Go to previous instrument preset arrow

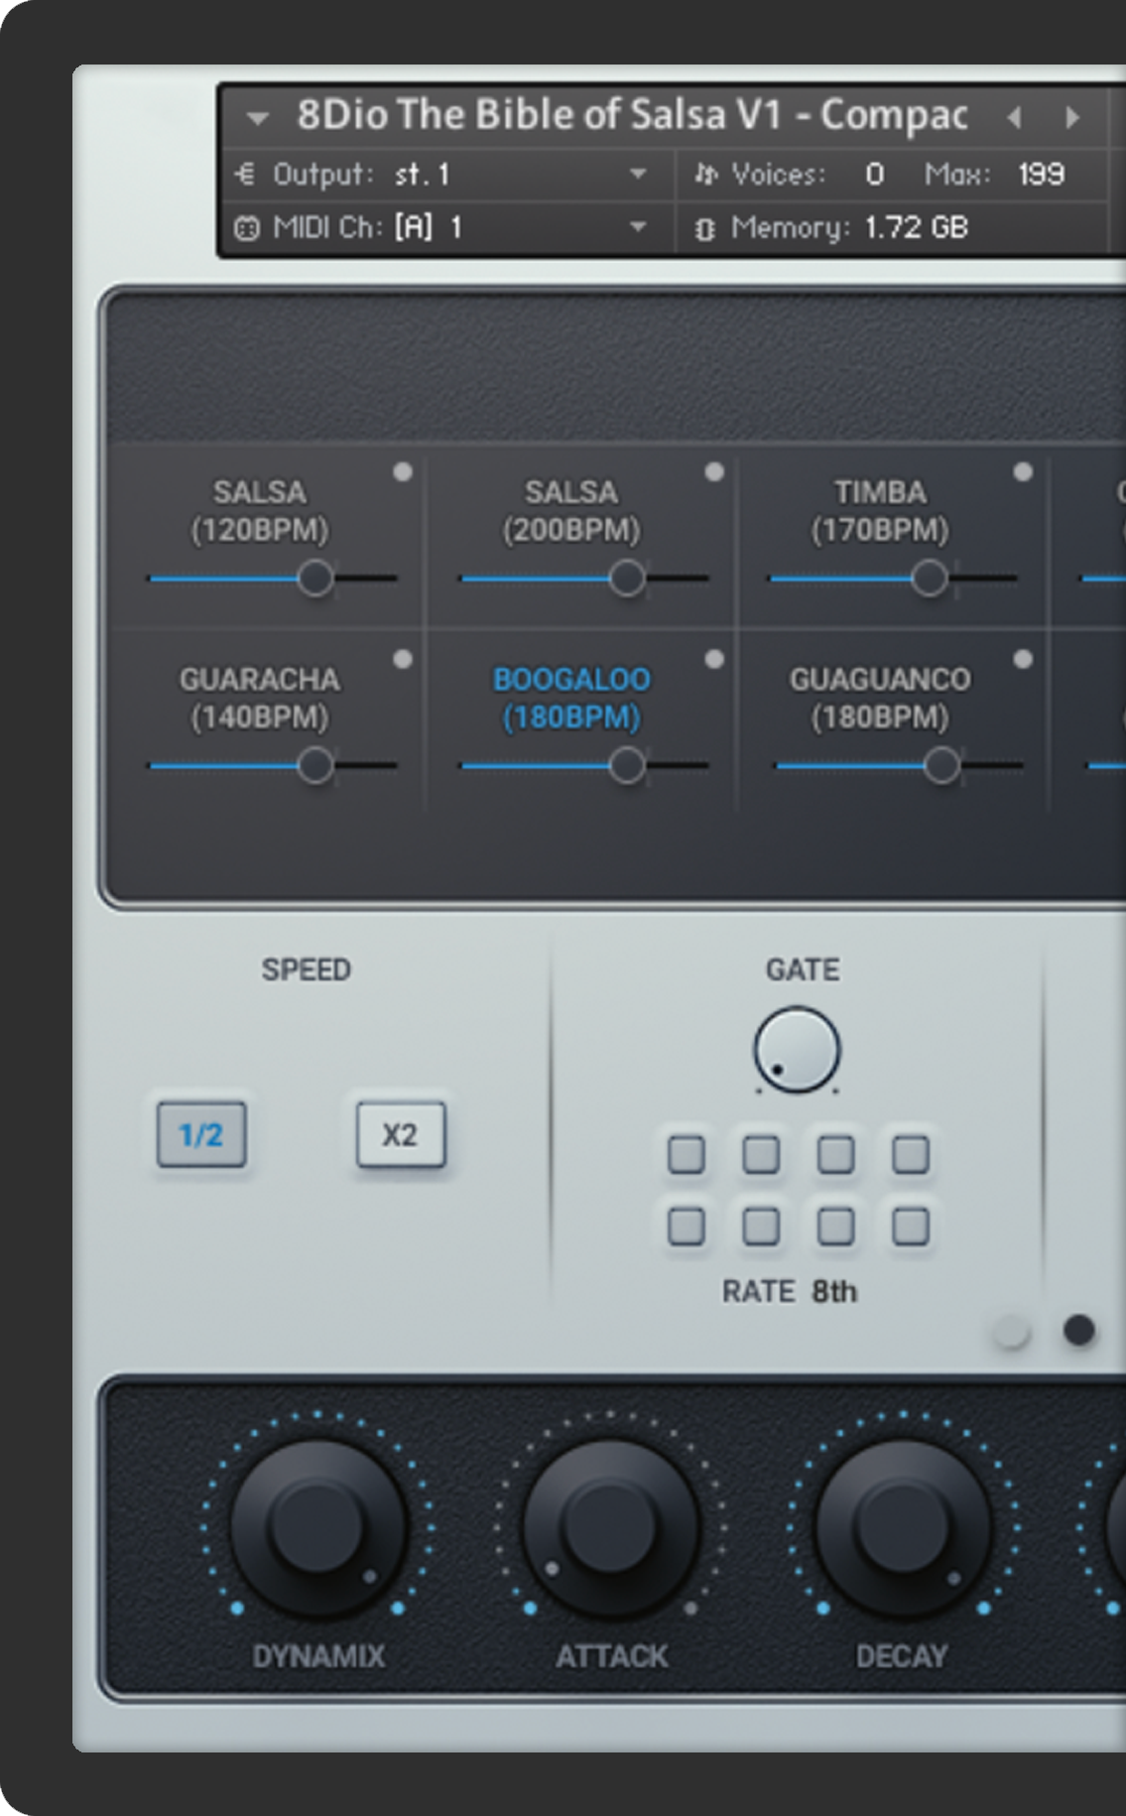point(1014,118)
